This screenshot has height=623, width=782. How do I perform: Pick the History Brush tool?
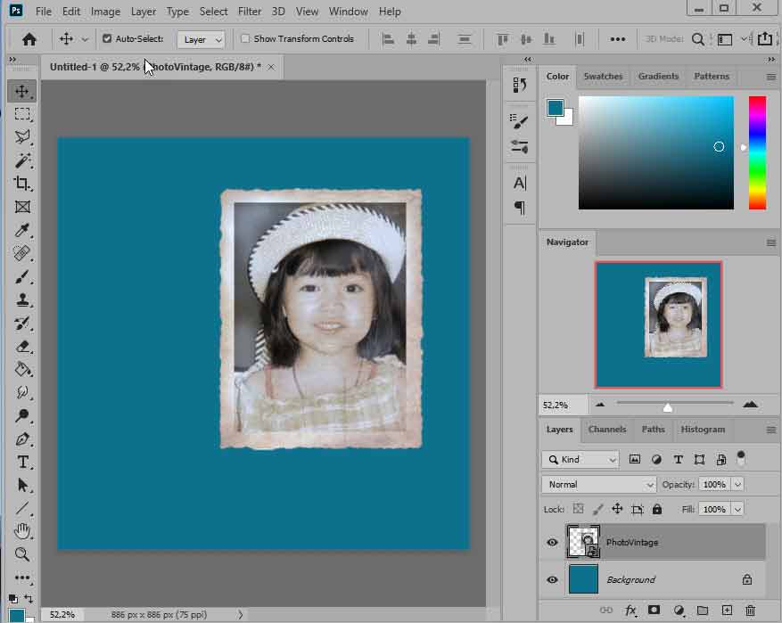[x=22, y=323]
